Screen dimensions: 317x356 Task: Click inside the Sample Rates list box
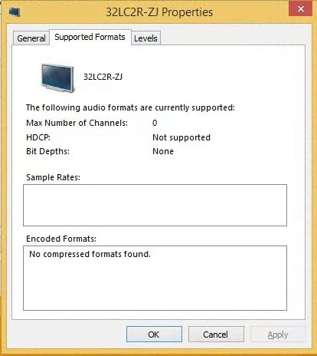155,205
